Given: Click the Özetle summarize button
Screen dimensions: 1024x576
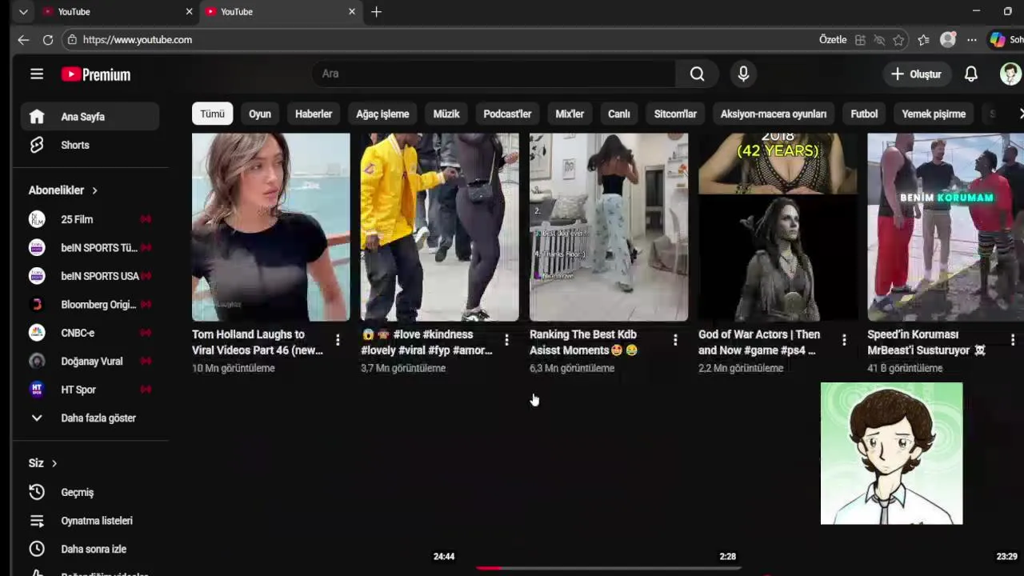Looking at the screenshot, I should [x=833, y=40].
